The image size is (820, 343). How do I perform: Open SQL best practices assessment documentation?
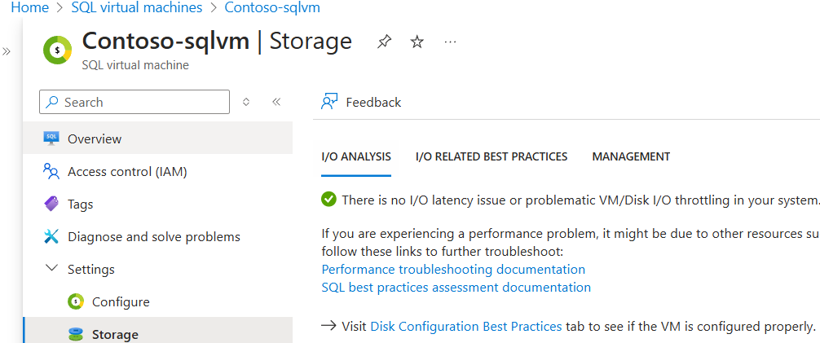[x=456, y=287]
